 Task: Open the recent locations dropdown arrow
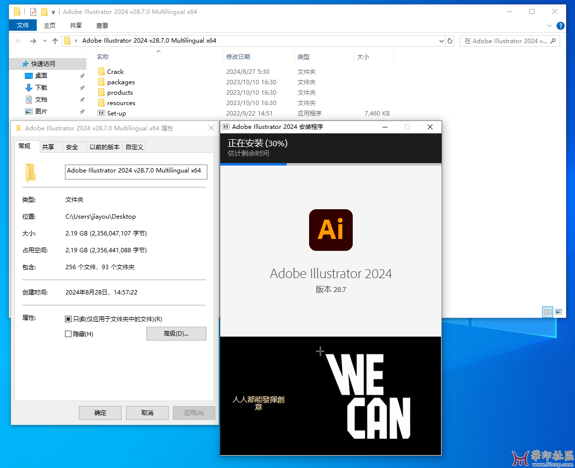pyautogui.click(x=45, y=41)
